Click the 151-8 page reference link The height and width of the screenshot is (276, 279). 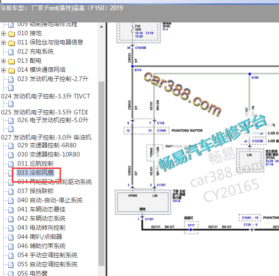[176, 201]
